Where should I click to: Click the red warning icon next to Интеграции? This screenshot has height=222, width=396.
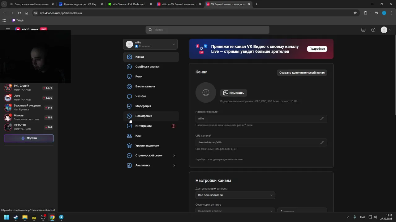click(173, 126)
